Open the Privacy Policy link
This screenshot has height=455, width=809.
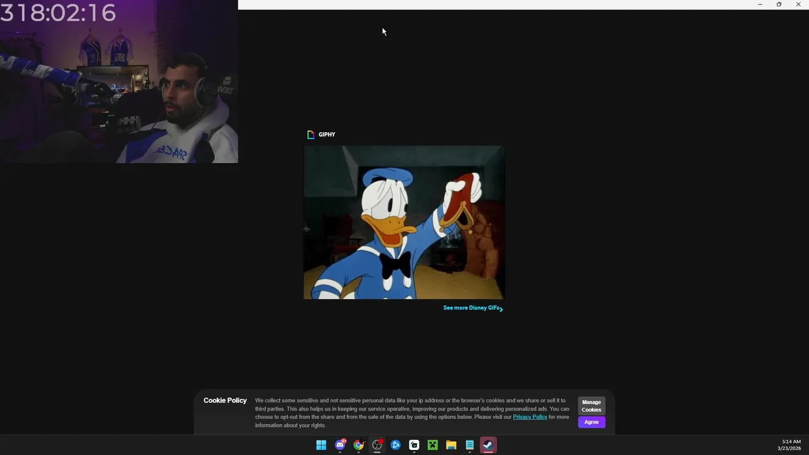pyautogui.click(x=530, y=417)
